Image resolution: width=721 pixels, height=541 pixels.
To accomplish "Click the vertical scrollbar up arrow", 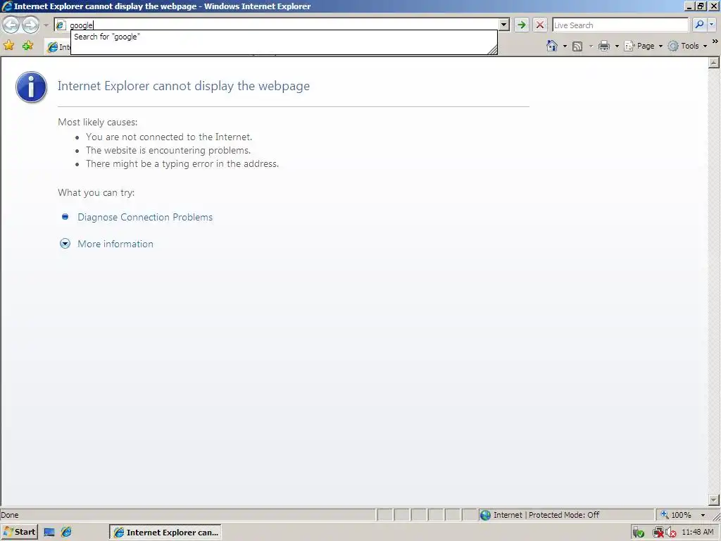I will (x=714, y=63).
